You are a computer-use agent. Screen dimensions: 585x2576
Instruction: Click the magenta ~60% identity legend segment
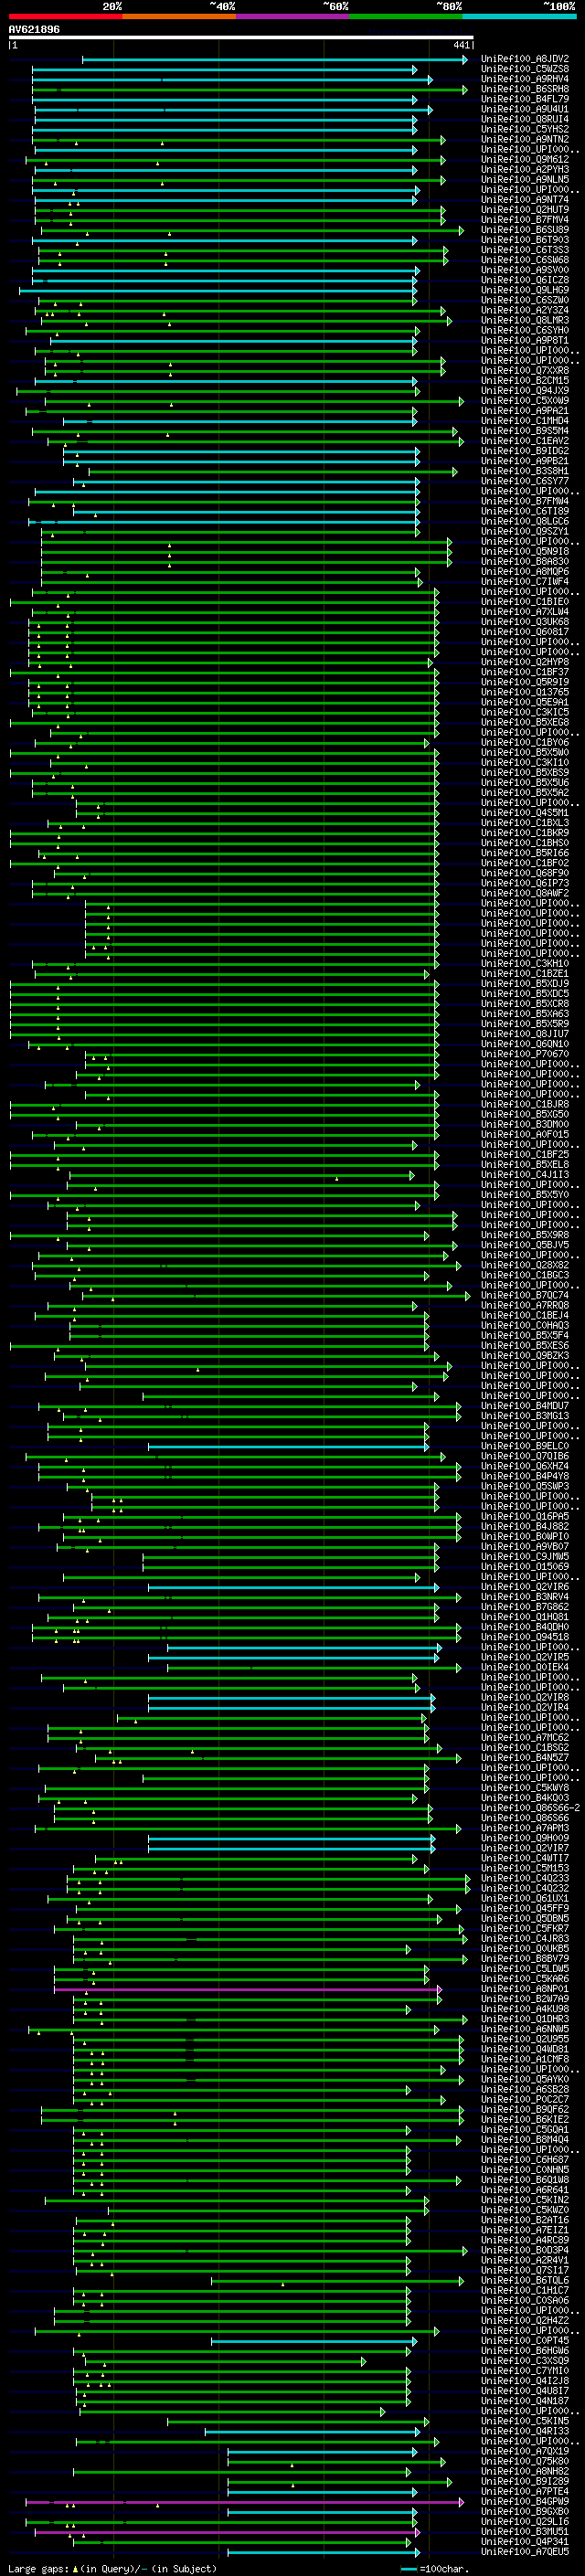point(292,16)
